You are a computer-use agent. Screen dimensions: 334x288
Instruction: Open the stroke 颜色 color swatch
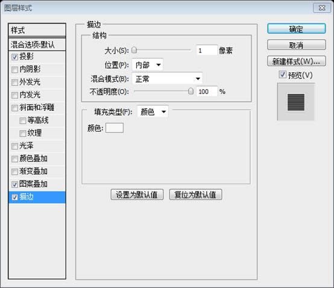click(115, 128)
